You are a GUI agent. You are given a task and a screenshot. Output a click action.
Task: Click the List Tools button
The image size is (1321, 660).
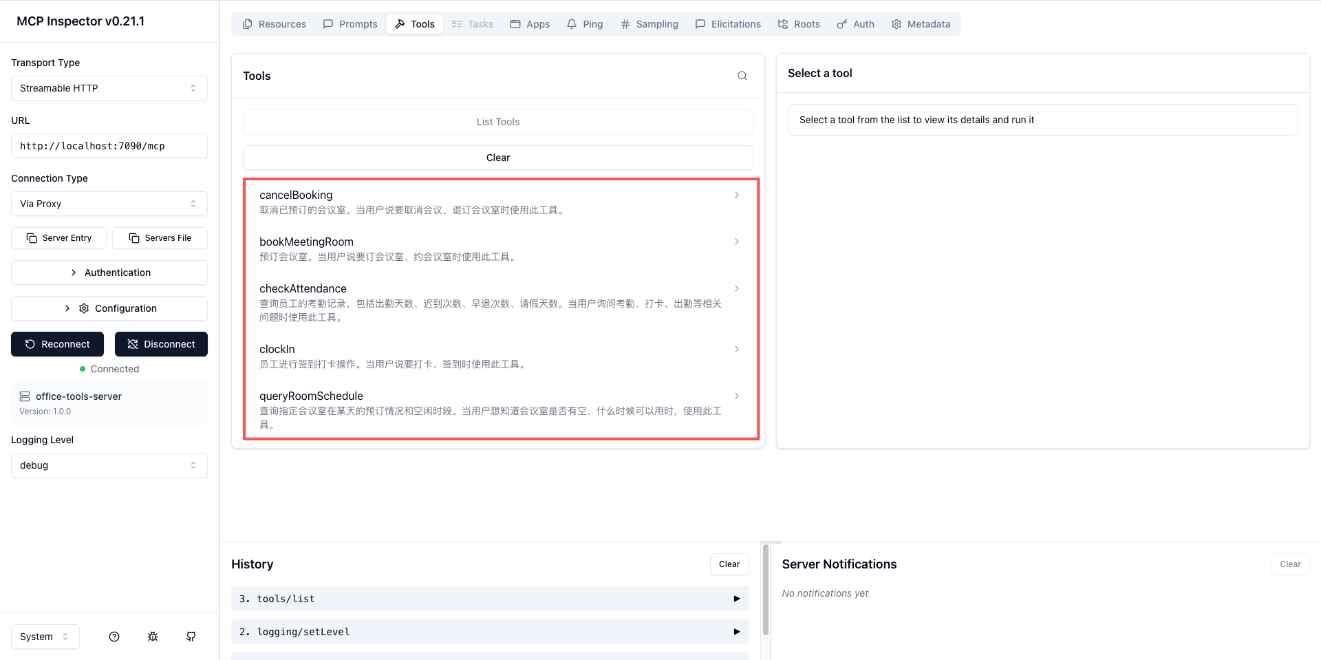click(x=498, y=122)
